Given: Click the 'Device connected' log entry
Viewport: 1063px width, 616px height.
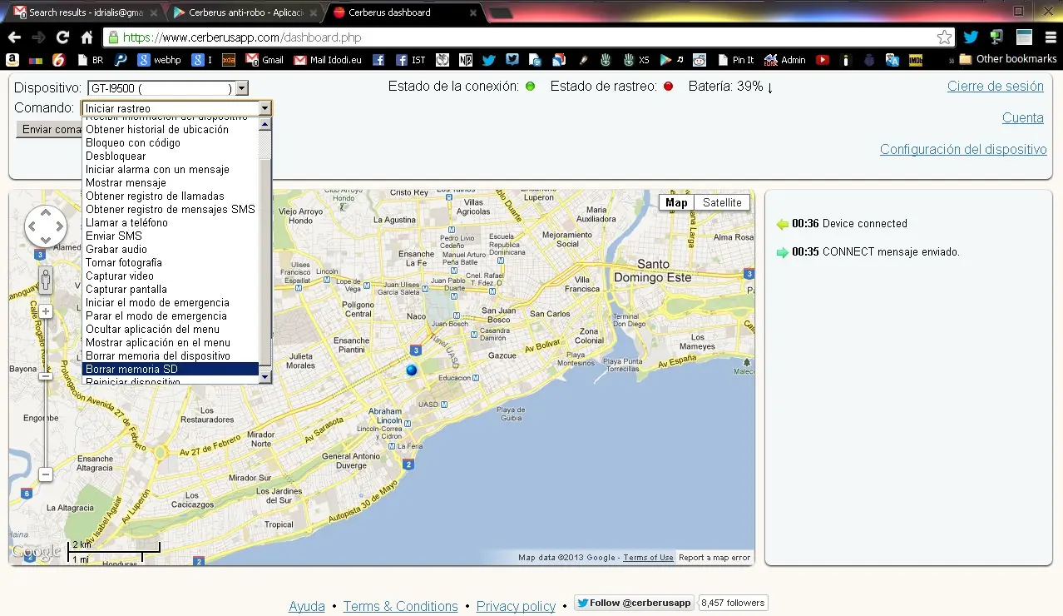Looking at the screenshot, I should click(842, 224).
